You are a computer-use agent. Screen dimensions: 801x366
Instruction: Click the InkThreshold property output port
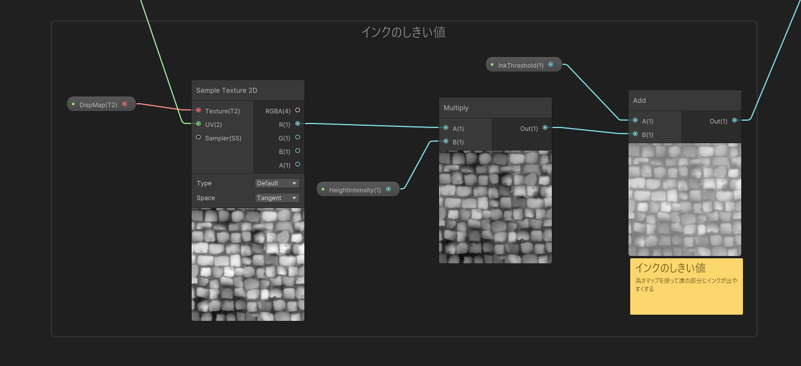pyautogui.click(x=551, y=65)
